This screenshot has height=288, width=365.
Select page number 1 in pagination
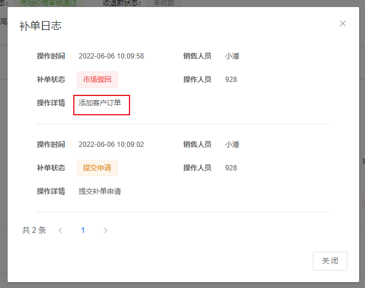83,231
